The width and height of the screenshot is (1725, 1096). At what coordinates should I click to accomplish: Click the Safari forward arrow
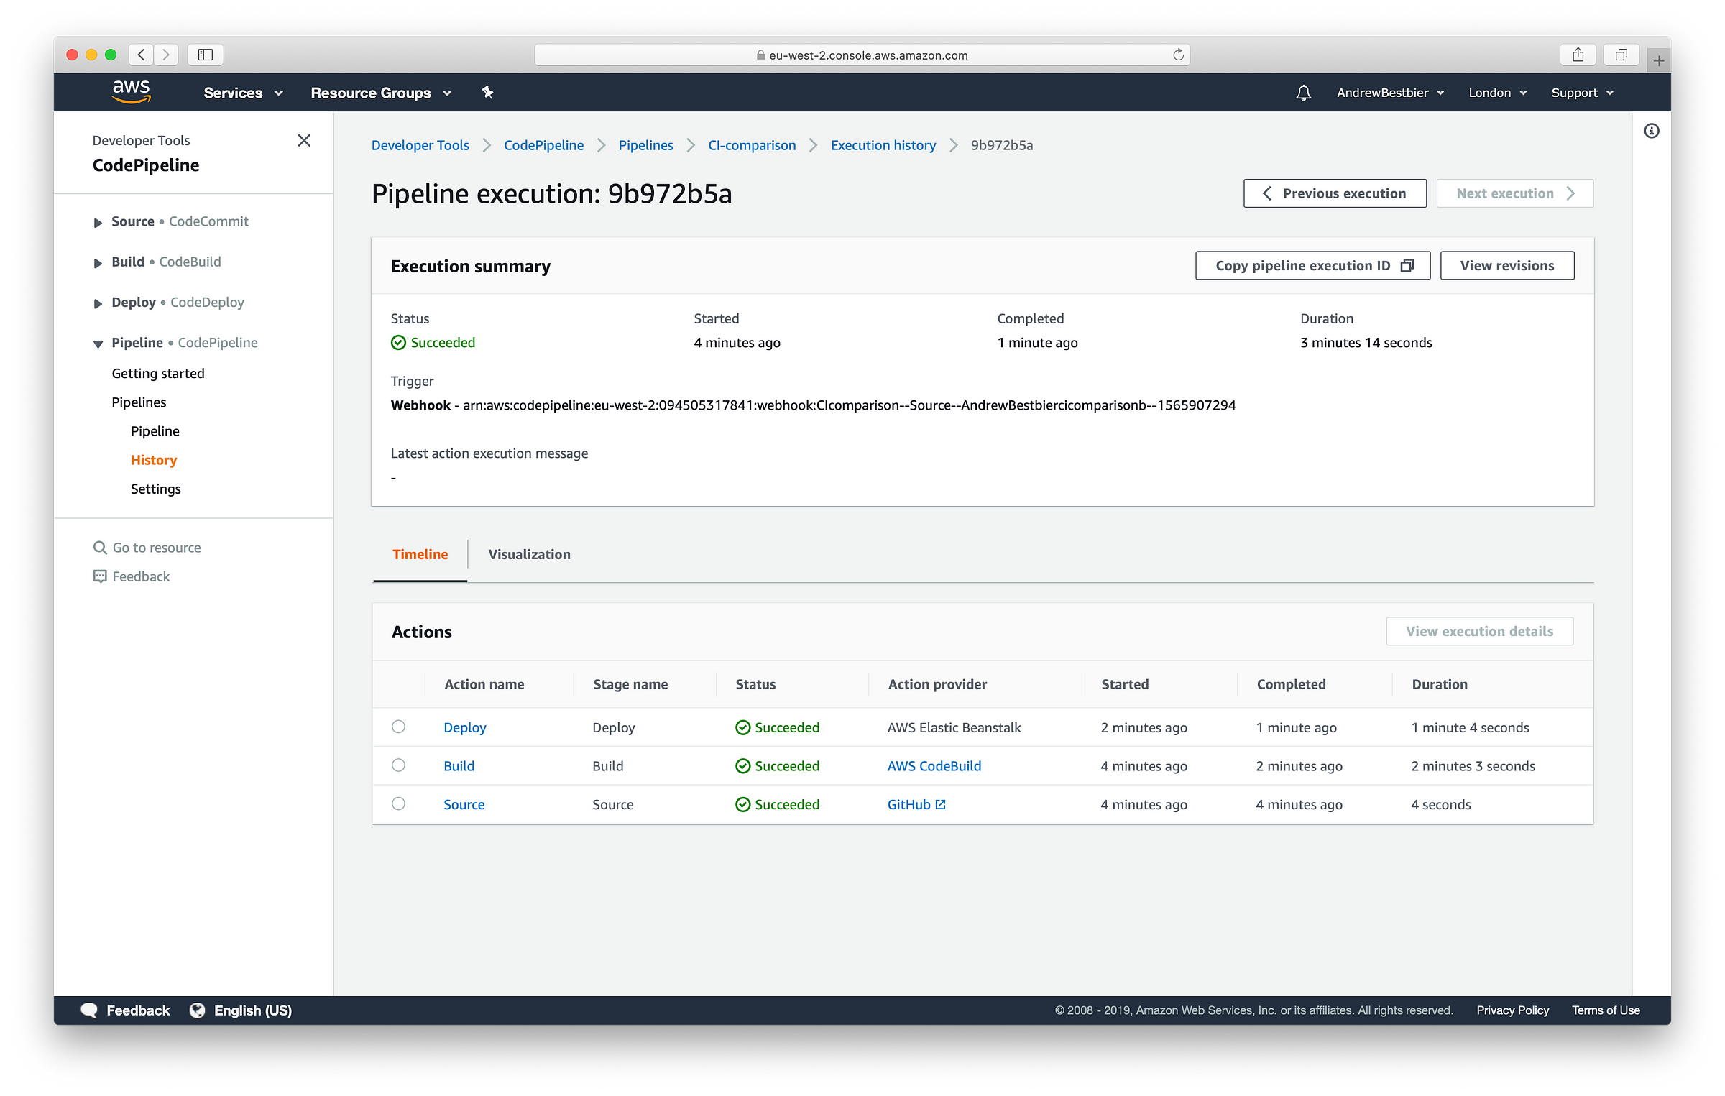[166, 55]
